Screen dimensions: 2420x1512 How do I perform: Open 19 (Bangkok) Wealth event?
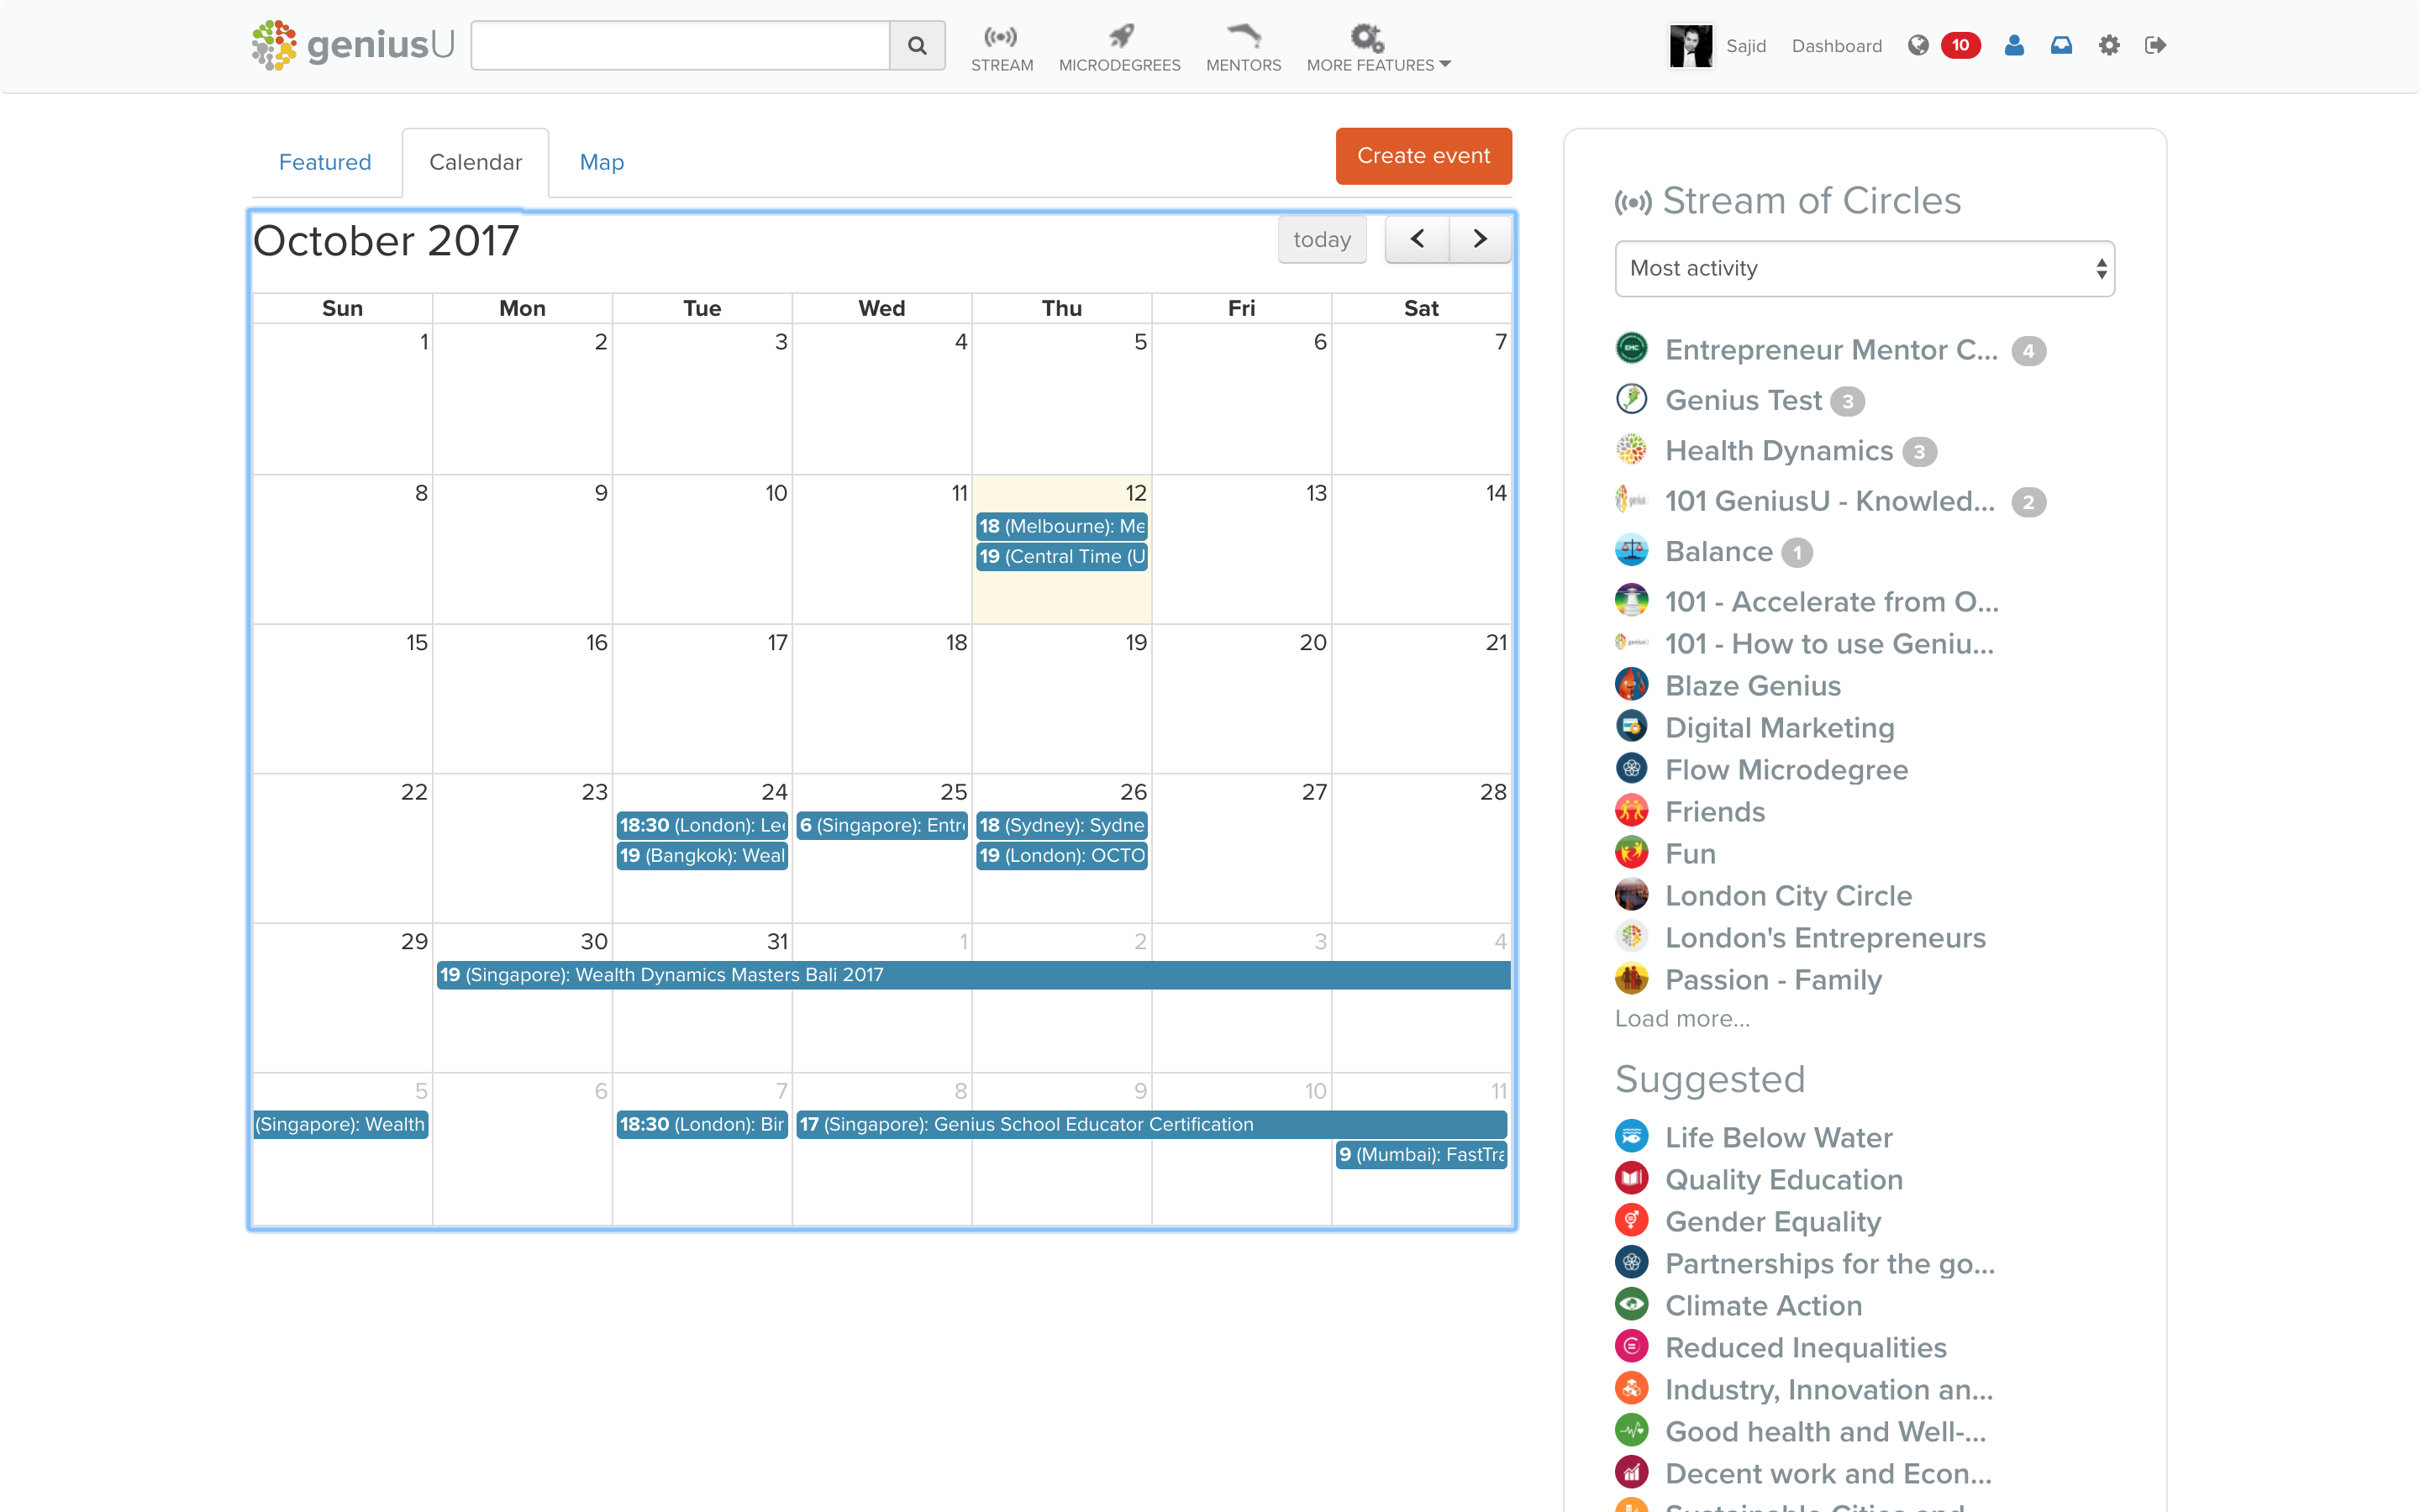tap(702, 855)
